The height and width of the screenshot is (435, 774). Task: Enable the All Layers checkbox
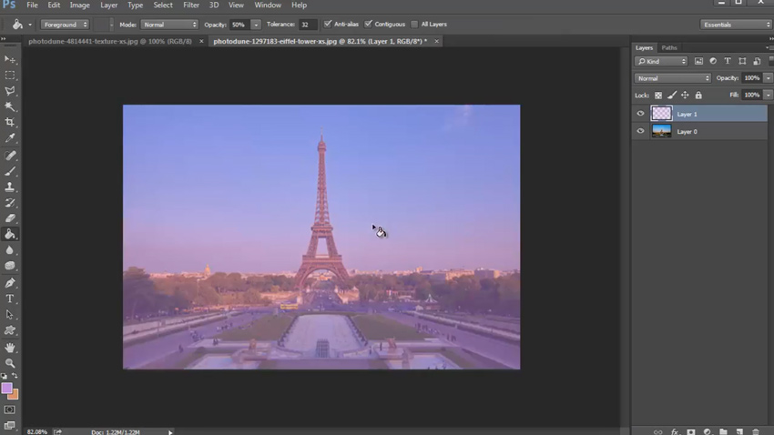[414, 25]
